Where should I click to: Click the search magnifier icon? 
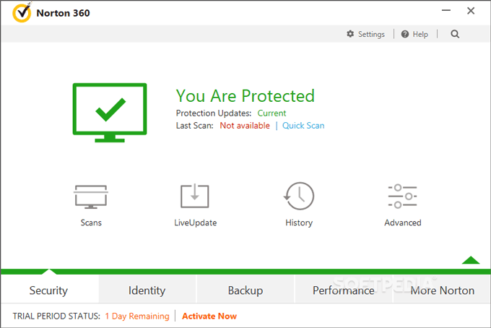click(455, 34)
